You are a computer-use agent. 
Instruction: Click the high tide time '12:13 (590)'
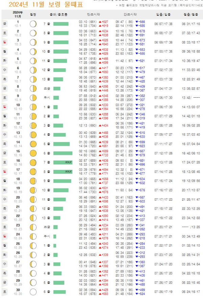88,125
